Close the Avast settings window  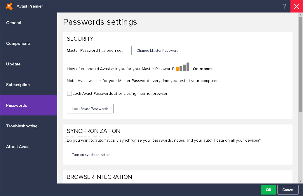(297, 6)
